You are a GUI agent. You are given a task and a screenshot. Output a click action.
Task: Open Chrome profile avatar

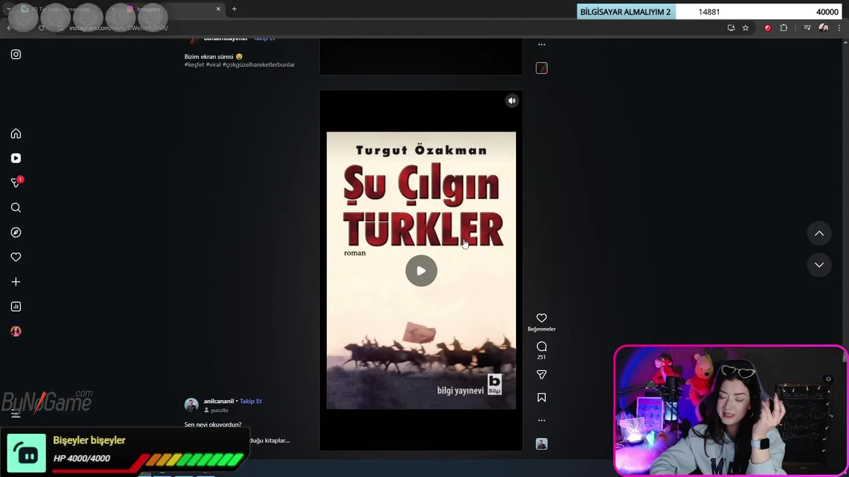coord(823,28)
